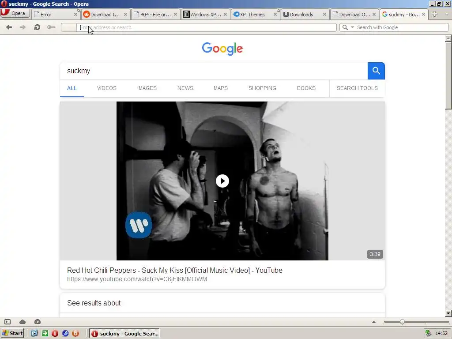This screenshot has height=339, width=452.
Task: Open the Windows Start menu
Action: [12, 334]
